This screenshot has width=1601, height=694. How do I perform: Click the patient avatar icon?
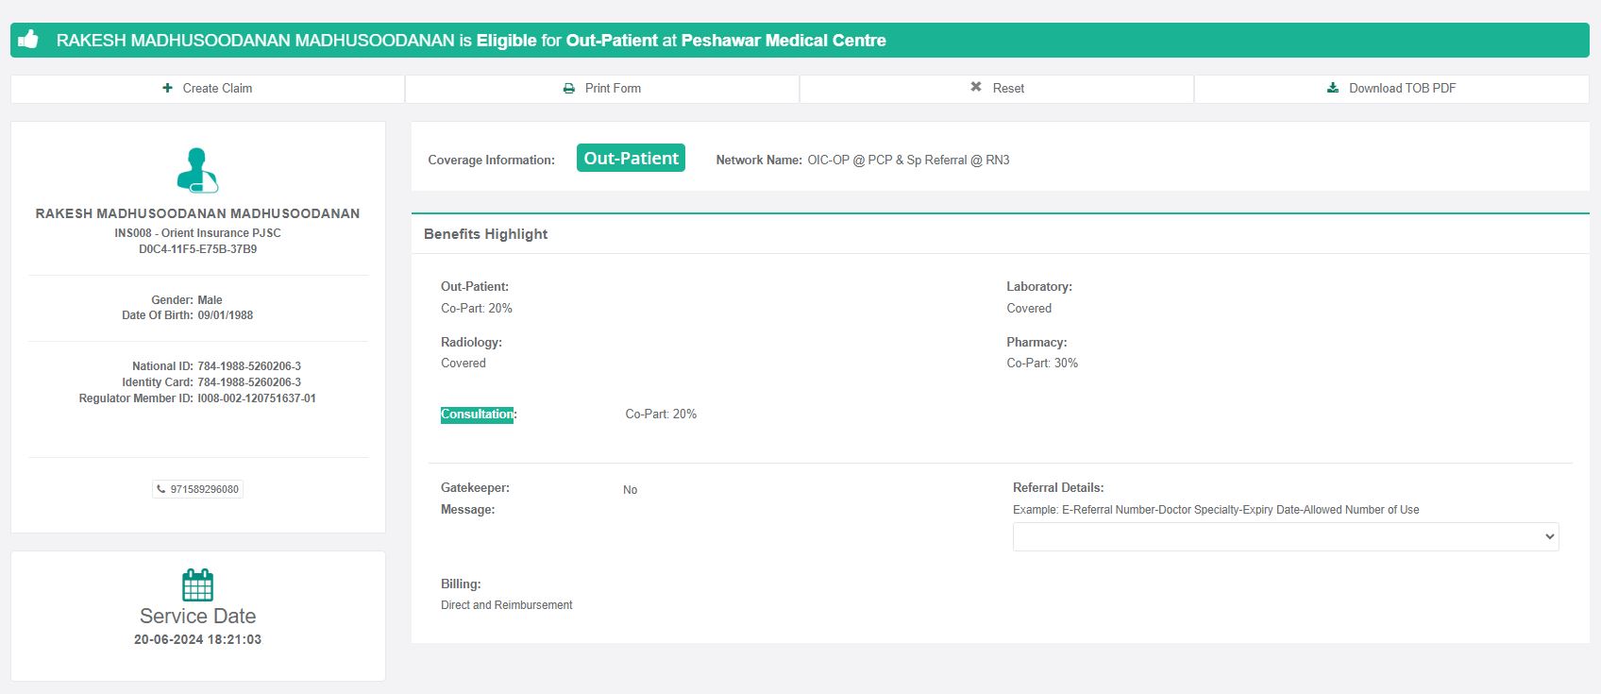[x=197, y=170]
